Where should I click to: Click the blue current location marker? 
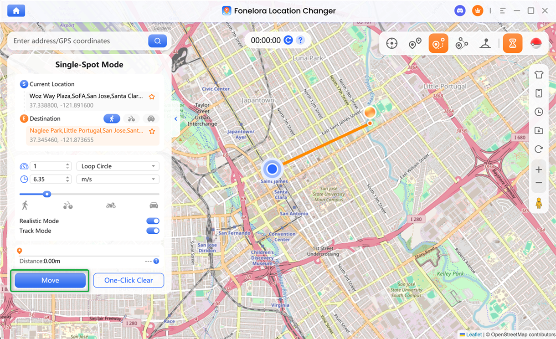coord(273,169)
